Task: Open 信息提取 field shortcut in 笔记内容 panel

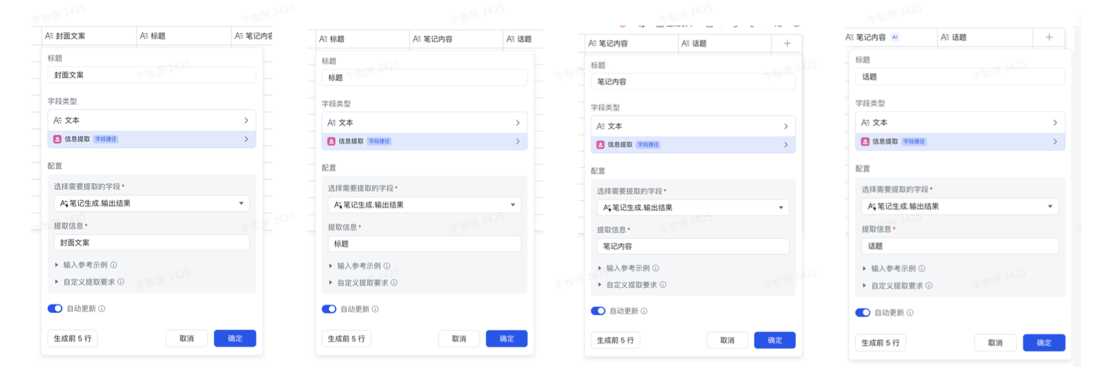Action: [x=692, y=145]
